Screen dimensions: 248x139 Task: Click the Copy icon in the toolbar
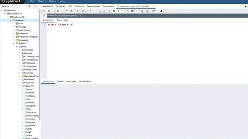coord(67,11)
